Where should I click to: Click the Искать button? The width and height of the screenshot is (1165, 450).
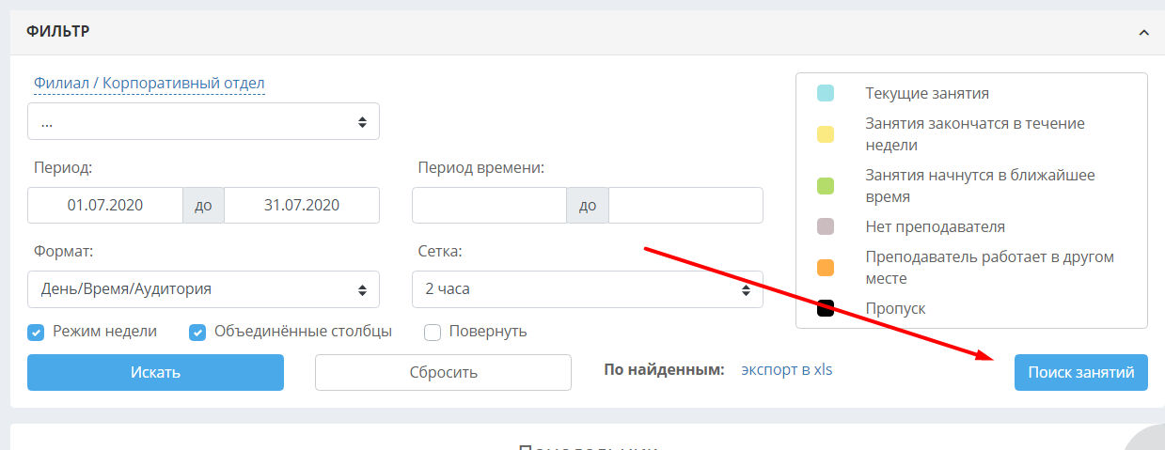click(155, 372)
